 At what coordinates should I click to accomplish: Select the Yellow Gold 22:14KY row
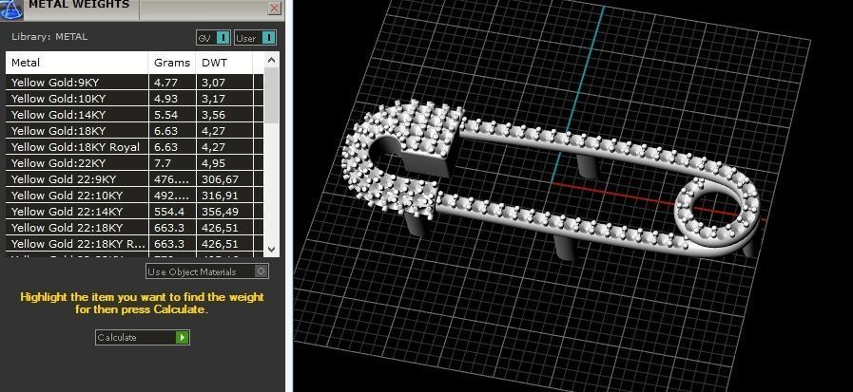click(x=134, y=212)
